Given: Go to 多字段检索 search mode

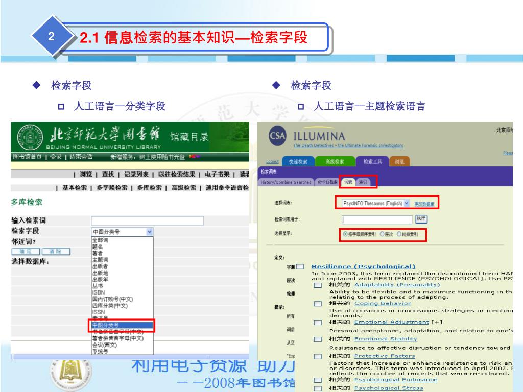Looking at the screenshot, I should pyautogui.click(x=112, y=188).
